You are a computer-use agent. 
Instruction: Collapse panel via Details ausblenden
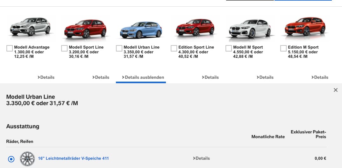coord(143,77)
